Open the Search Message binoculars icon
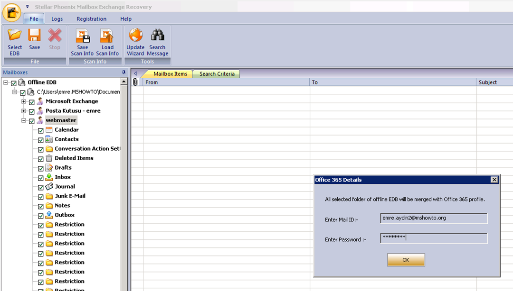 (157, 35)
